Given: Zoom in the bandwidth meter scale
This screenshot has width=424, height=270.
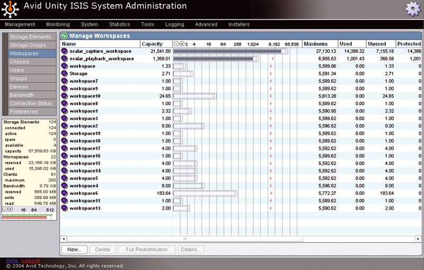Looking at the screenshot, I should tap(10, 210).
